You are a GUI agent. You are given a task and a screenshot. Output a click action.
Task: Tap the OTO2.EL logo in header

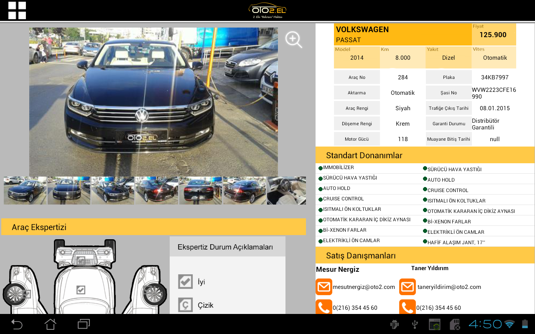point(267,10)
